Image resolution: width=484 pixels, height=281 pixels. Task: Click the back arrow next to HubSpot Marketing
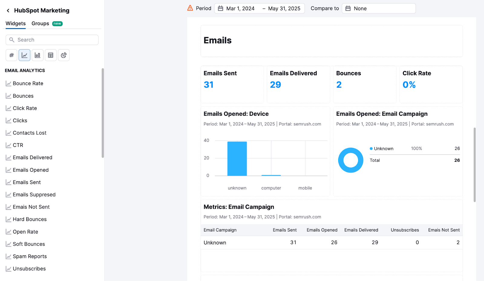tap(8, 10)
